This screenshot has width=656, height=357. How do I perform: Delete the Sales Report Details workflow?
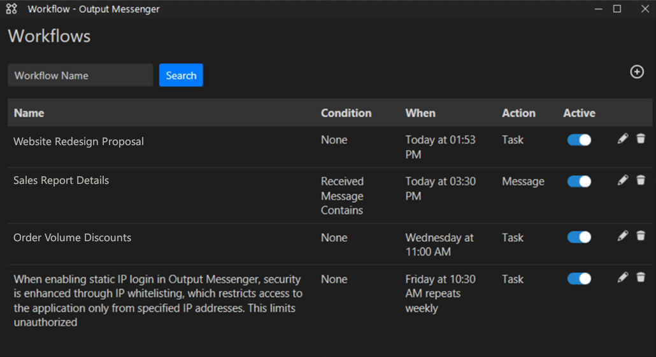(x=641, y=179)
